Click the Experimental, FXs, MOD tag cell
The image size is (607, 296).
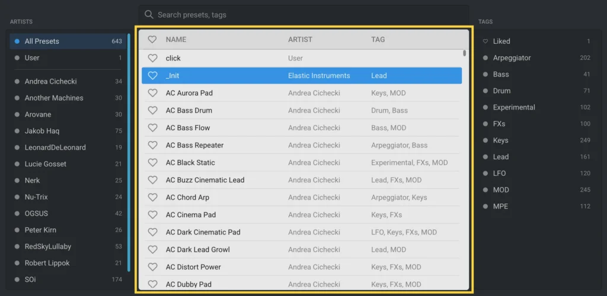click(409, 163)
